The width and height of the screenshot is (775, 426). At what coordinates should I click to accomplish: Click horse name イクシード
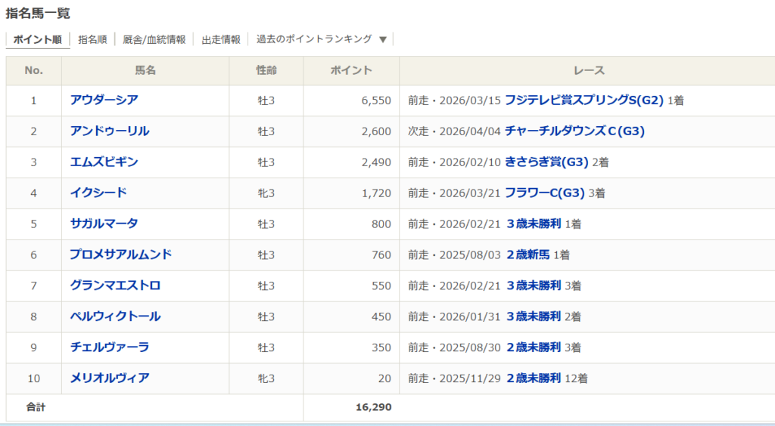(x=98, y=193)
